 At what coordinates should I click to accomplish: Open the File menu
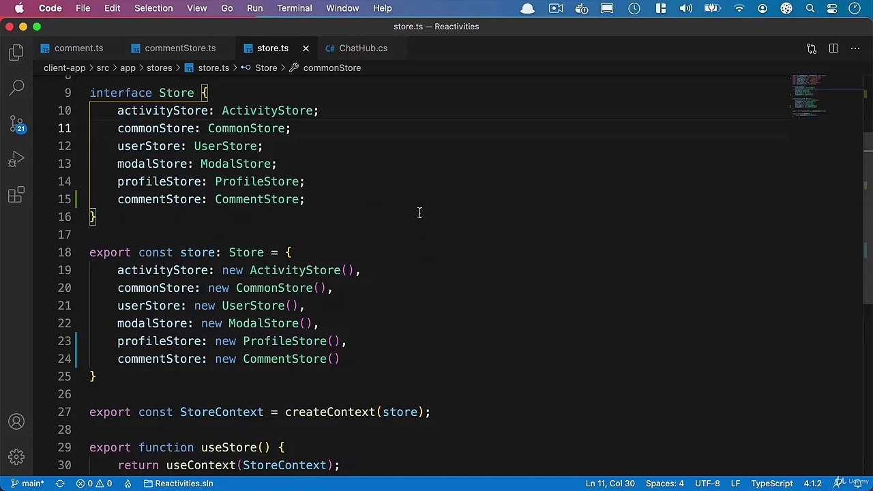pyautogui.click(x=83, y=8)
